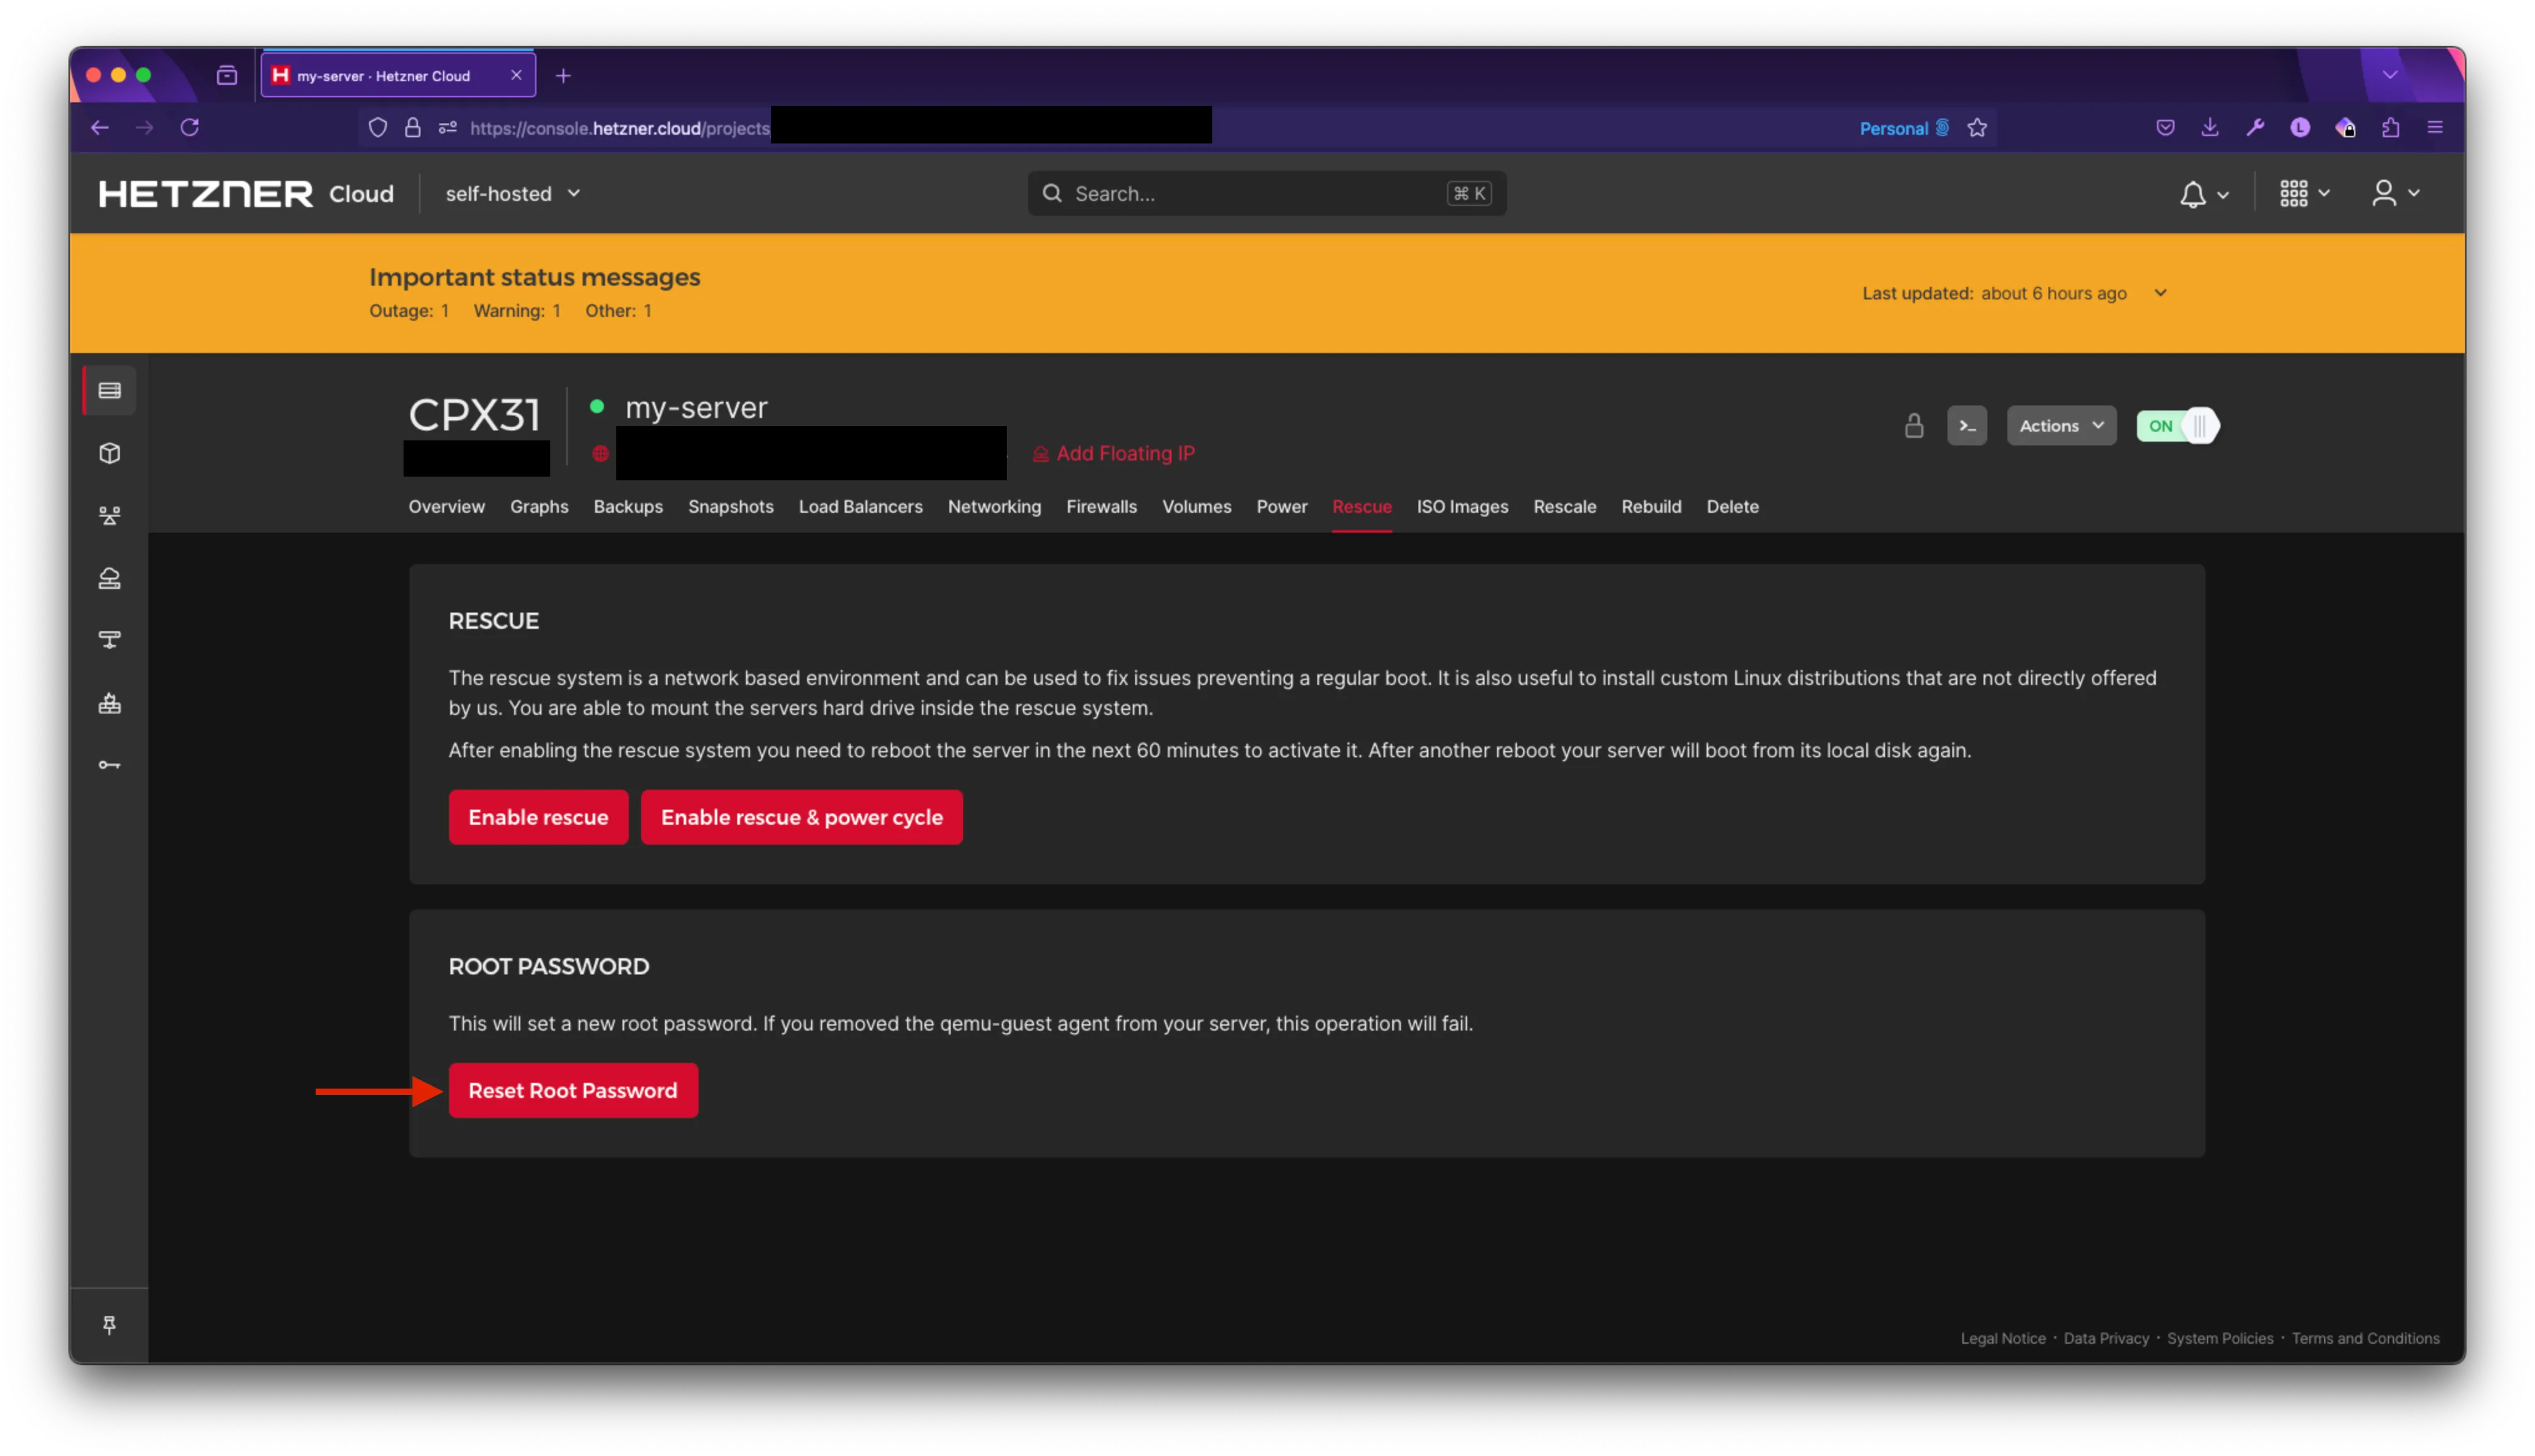Open Firefox downloads icon

pos(2210,127)
